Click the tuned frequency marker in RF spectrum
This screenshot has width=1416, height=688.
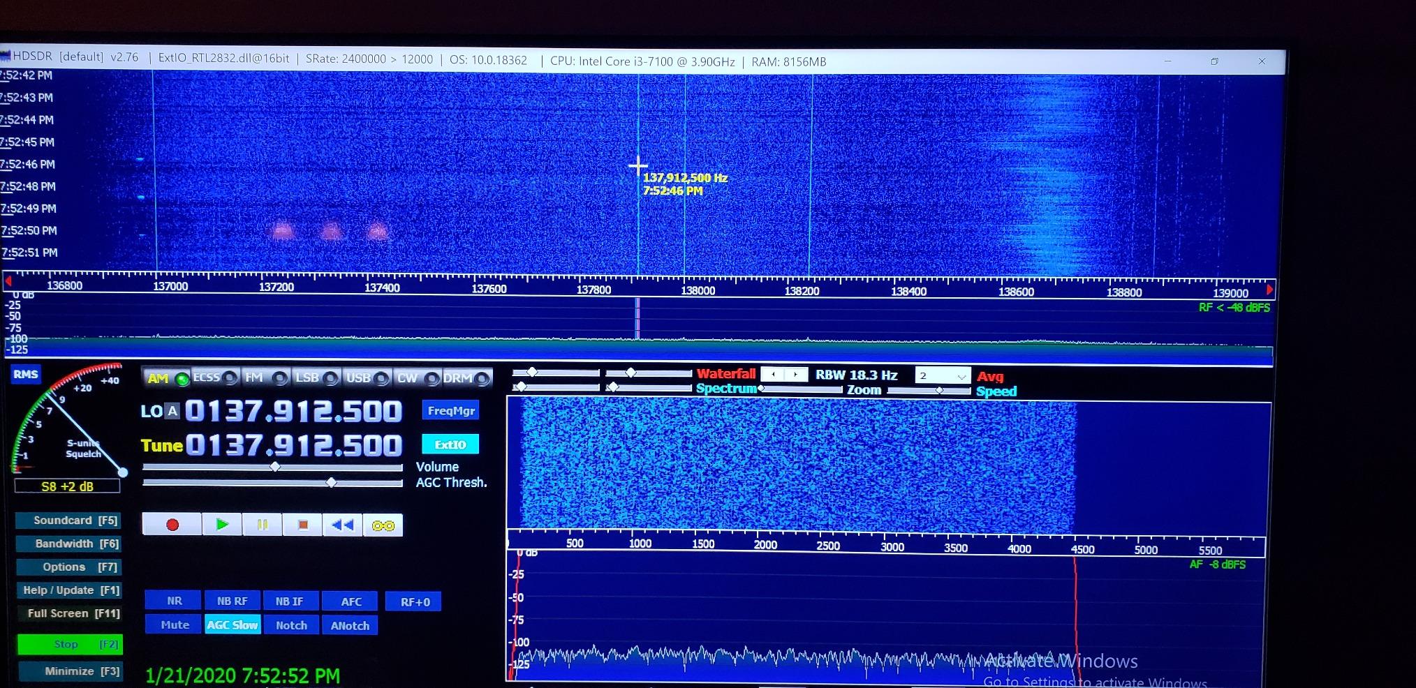pyautogui.click(x=637, y=319)
